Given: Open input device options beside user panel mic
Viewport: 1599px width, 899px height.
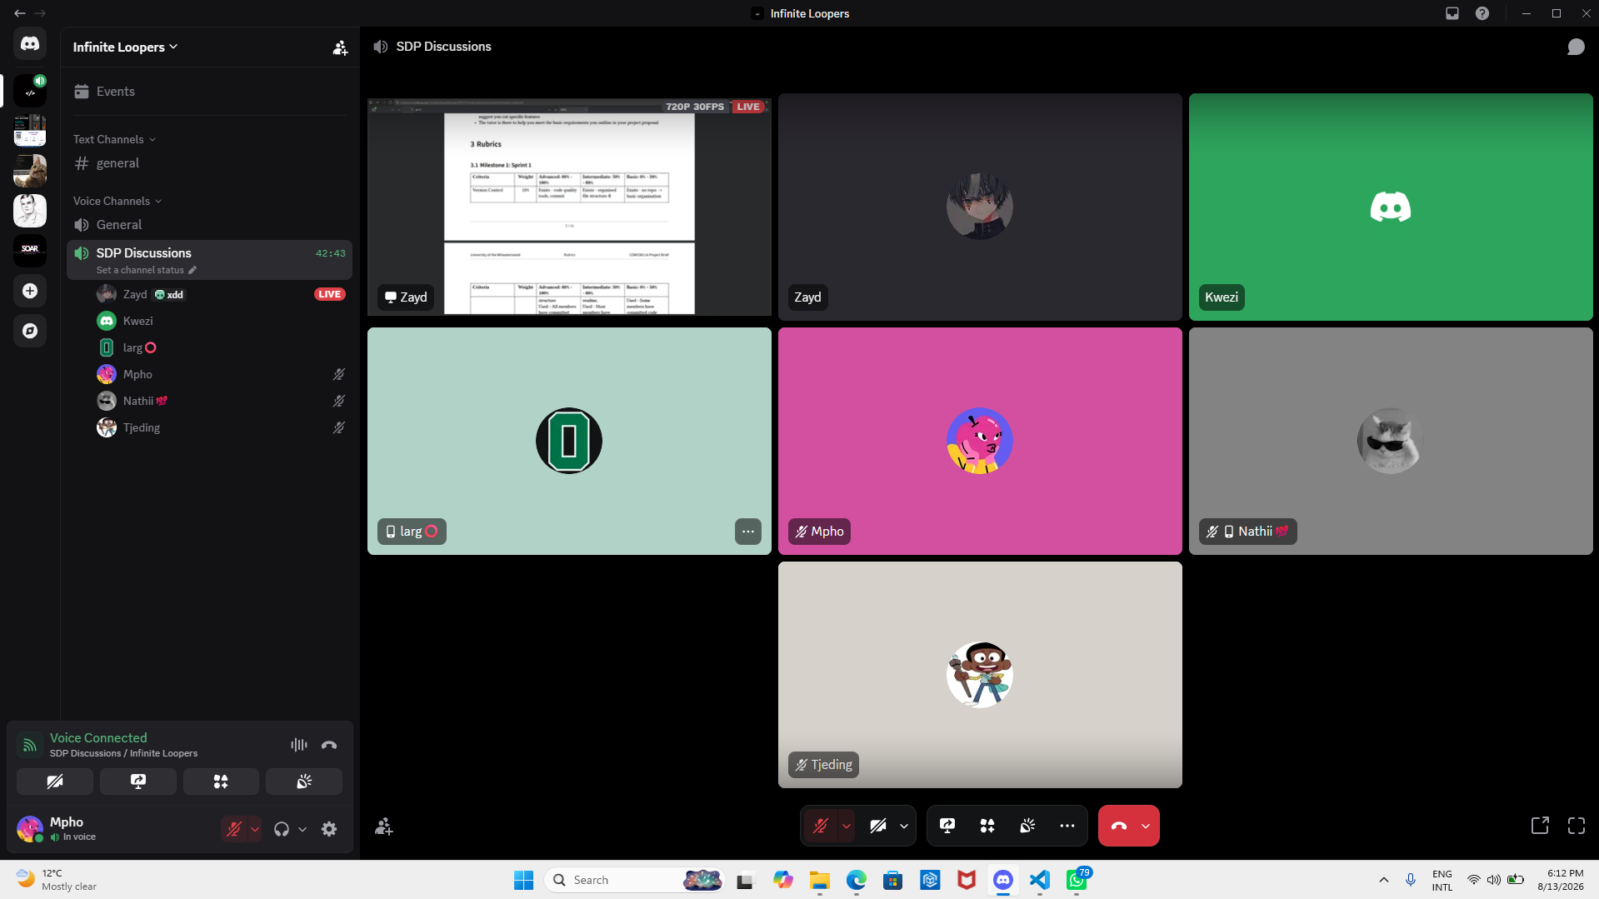Looking at the screenshot, I should pos(255,829).
